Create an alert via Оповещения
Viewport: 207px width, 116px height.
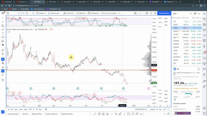coord(93,13)
